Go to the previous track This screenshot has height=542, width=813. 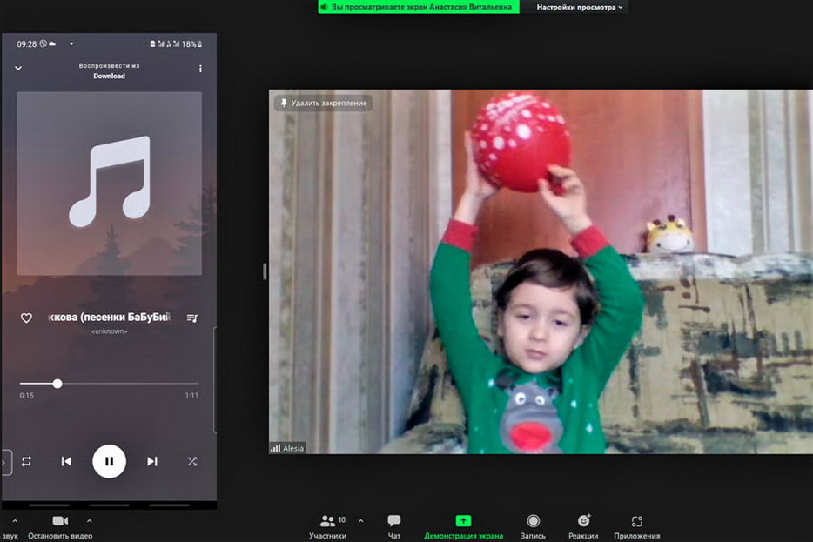pos(66,461)
